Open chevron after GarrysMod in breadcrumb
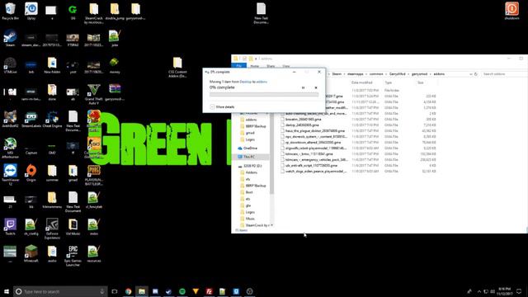The width and height of the screenshot is (528, 297). 409,73
